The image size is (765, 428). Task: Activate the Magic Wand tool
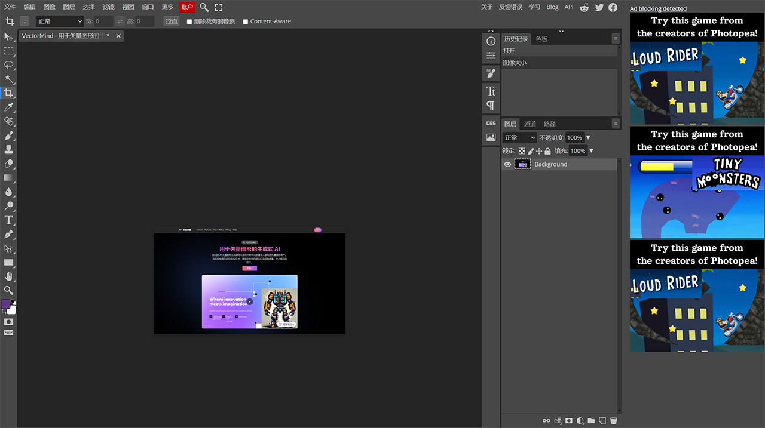tap(9, 79)
